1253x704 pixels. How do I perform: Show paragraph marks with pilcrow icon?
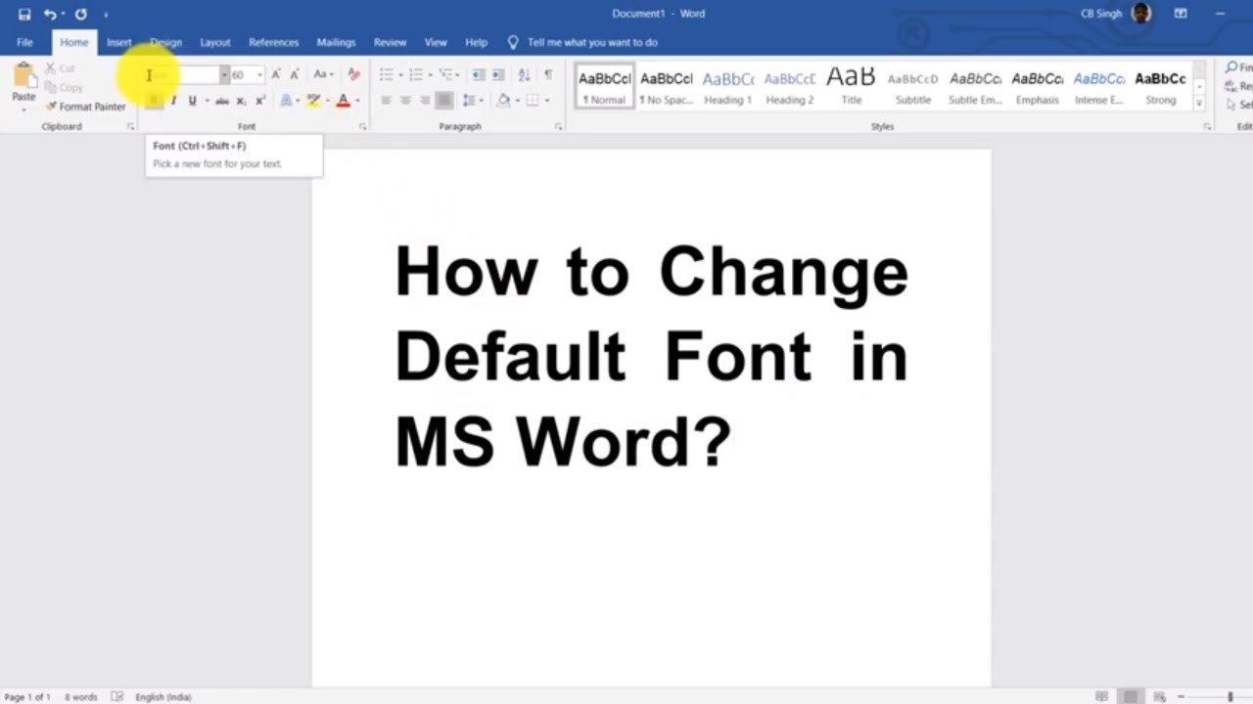tap(548, 74)
